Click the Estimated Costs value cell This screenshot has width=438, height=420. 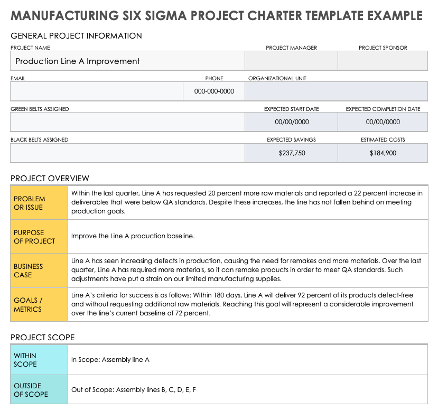click(x=383, y=153)
